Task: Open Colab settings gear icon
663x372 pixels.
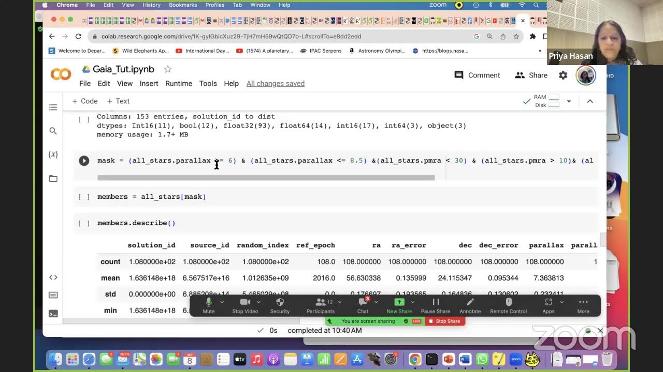Action: (x=563, y=75)
